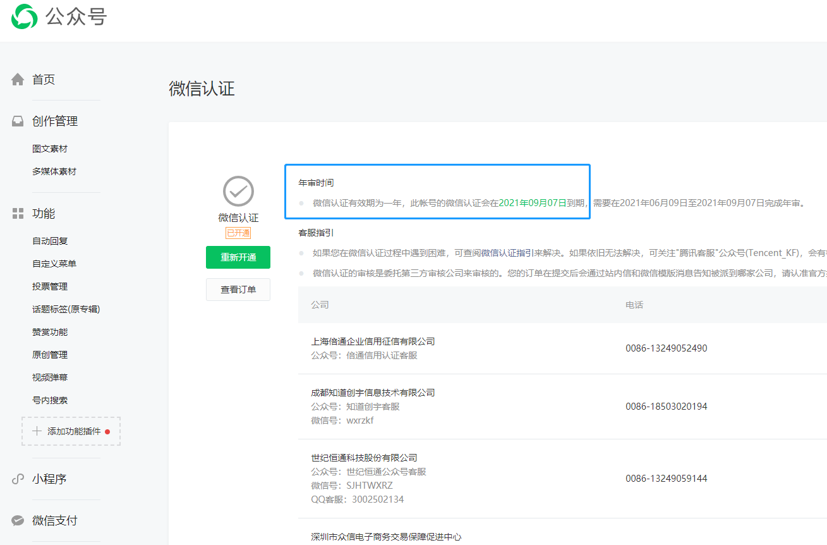827x545 pixels.
Task: Click the plus icon in 添加功能插件
Action: [37, 431]
